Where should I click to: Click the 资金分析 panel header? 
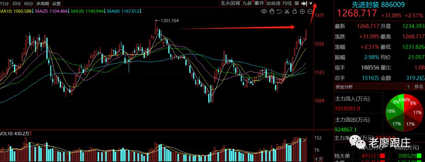[x=344, y=87]
